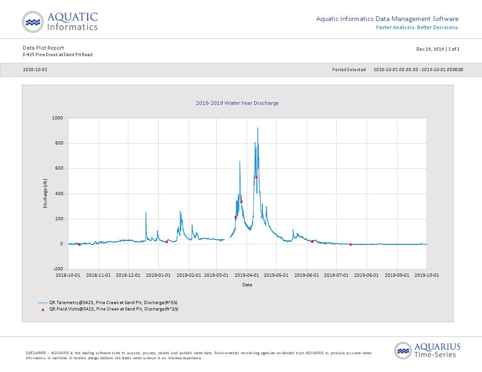Viewport: 482px width, 372px height.
Task: Click the '2018-10-01' date in the gray bar
Action: [35, 70]
